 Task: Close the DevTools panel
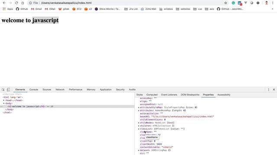274,90
